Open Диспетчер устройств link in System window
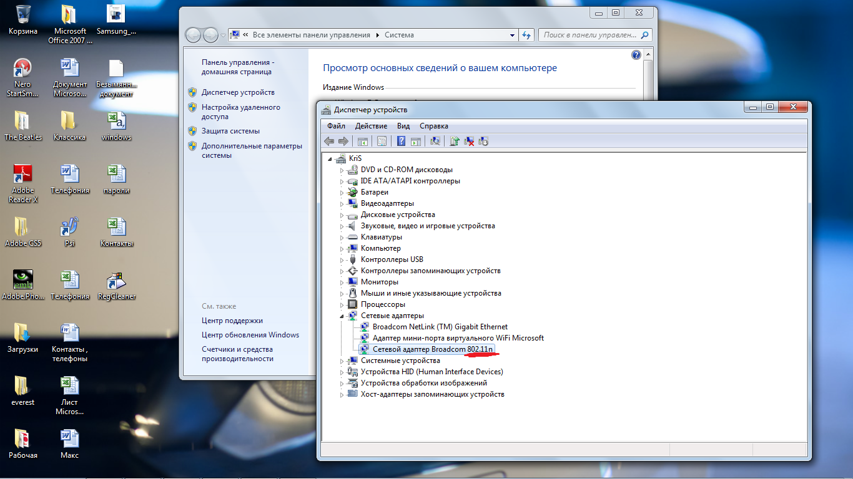 point(238,92)
